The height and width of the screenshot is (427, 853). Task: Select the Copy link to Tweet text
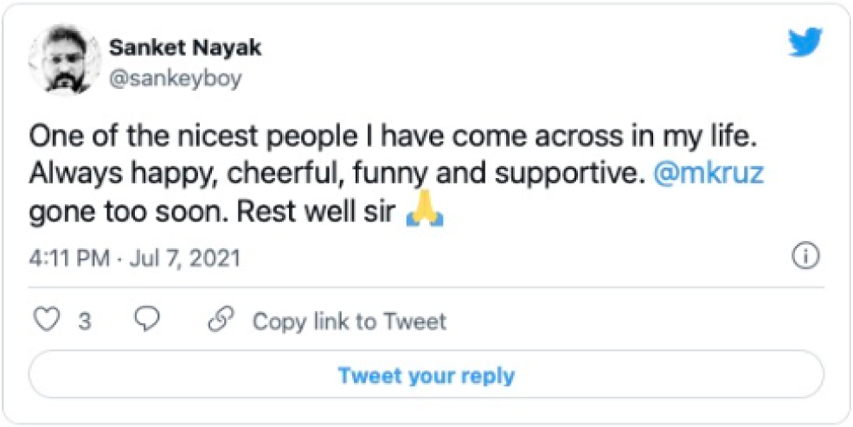click(x=349, y=322)
